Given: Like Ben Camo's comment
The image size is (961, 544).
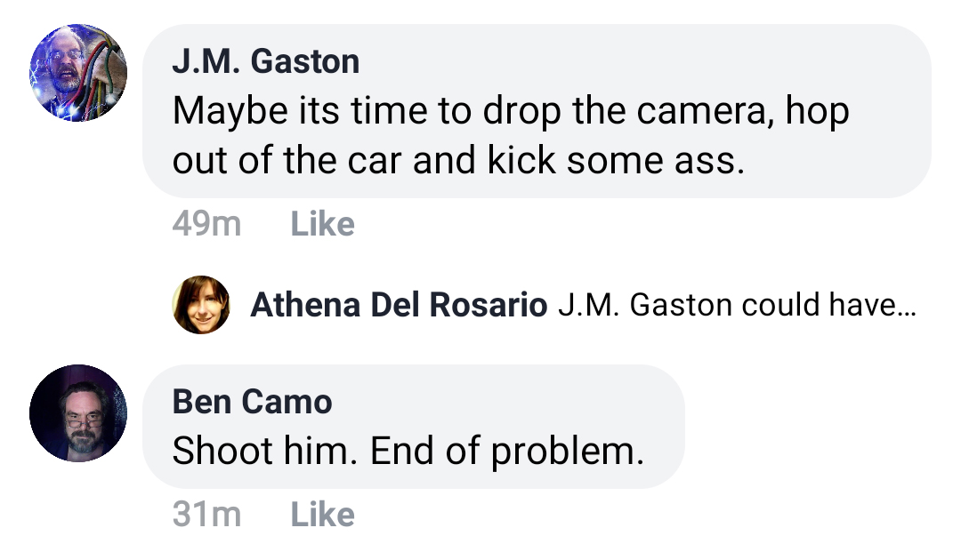Looking at the screenshot, I should (x=322, y=514).
